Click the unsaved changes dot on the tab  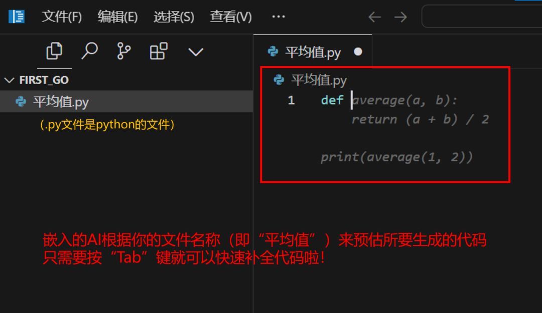point(358,51)
